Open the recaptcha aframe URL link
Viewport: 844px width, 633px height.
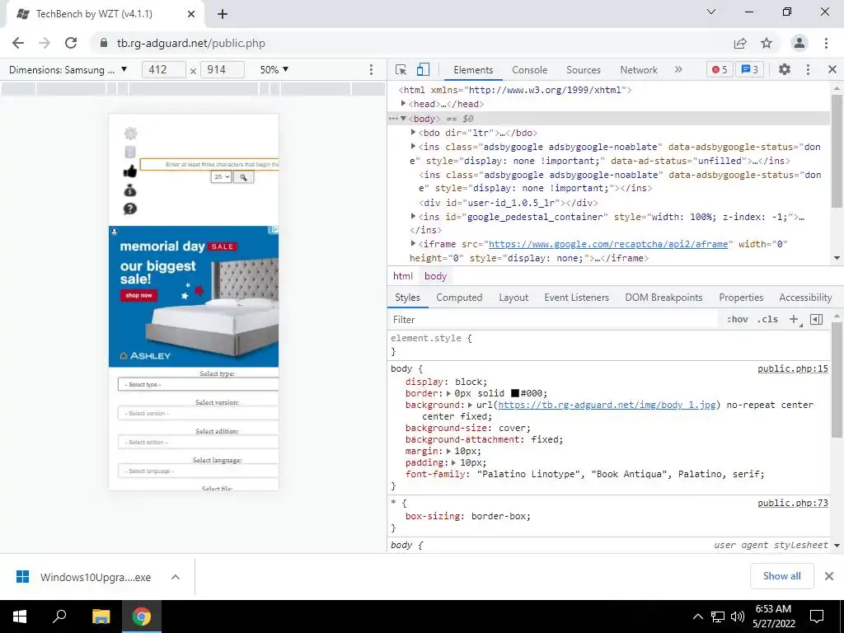point(608,244)
